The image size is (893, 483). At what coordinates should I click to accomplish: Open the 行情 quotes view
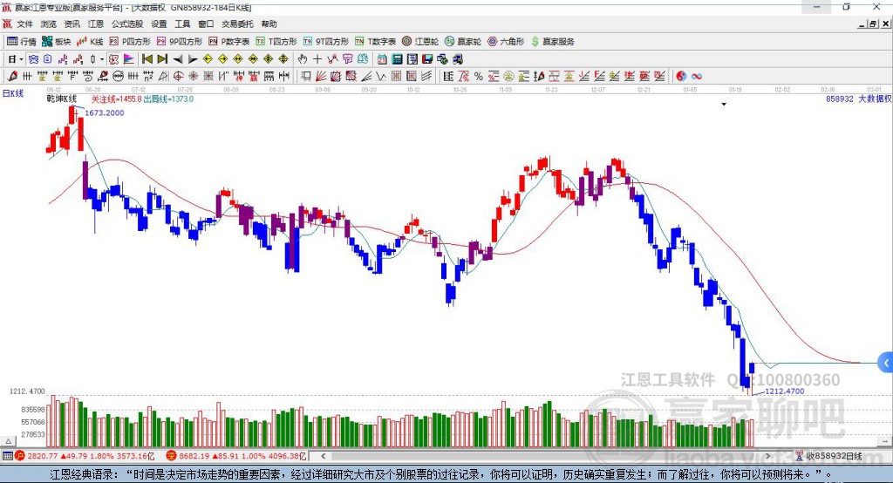click(22, 42)
